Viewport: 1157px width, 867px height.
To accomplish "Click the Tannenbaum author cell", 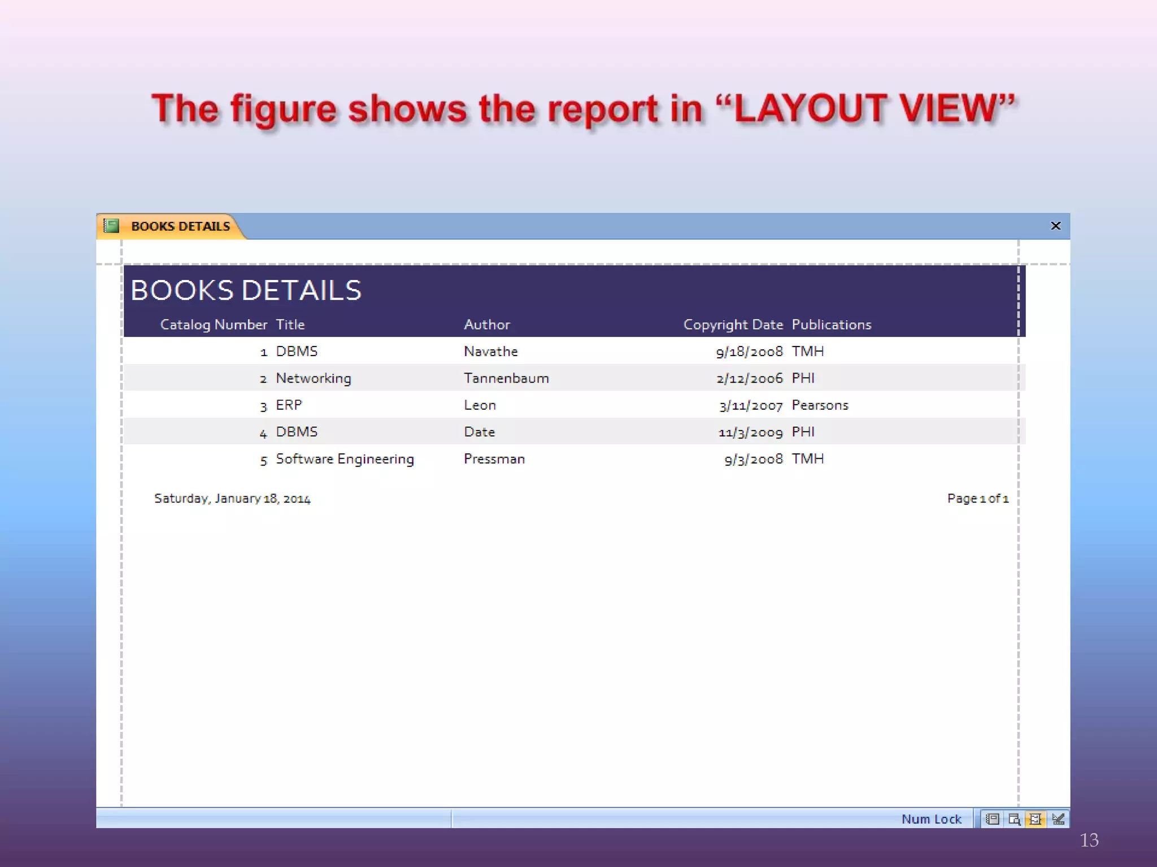I will (506, 378).
